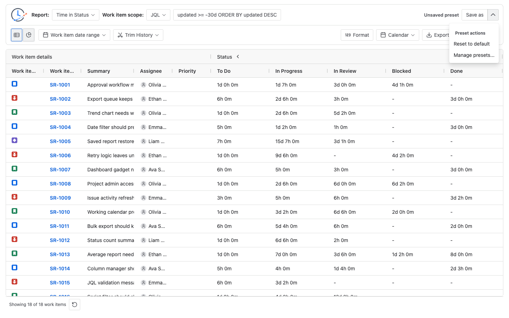
Task: Click the assignee avatar icon in SR-1014 row
Action: coord(144,269)
